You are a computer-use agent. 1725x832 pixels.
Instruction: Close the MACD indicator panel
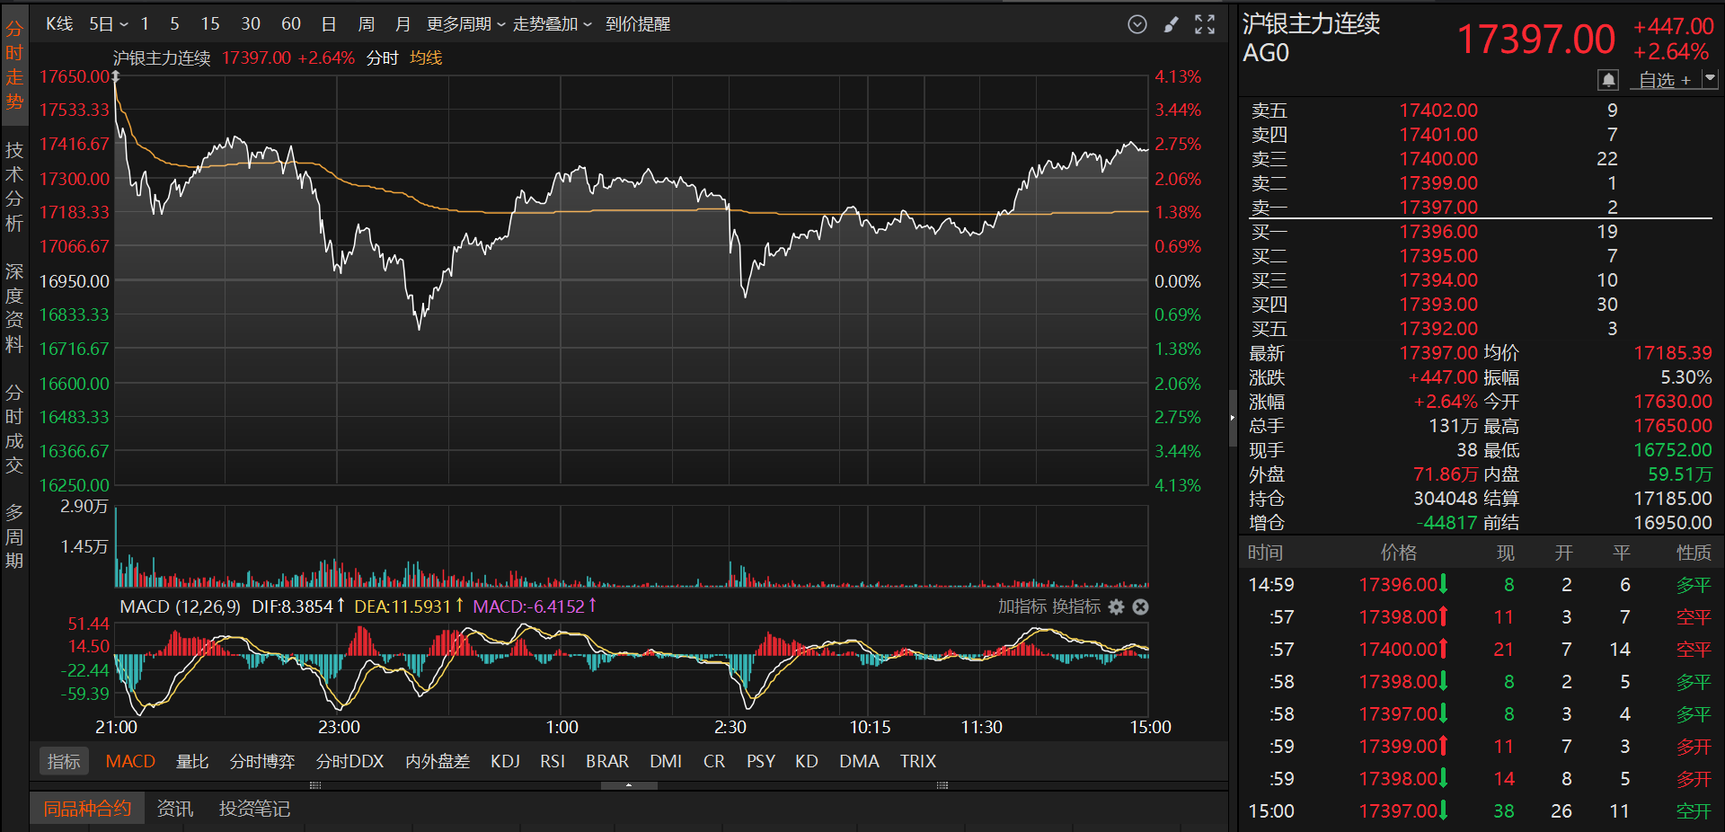click(x=1140, y=607)
